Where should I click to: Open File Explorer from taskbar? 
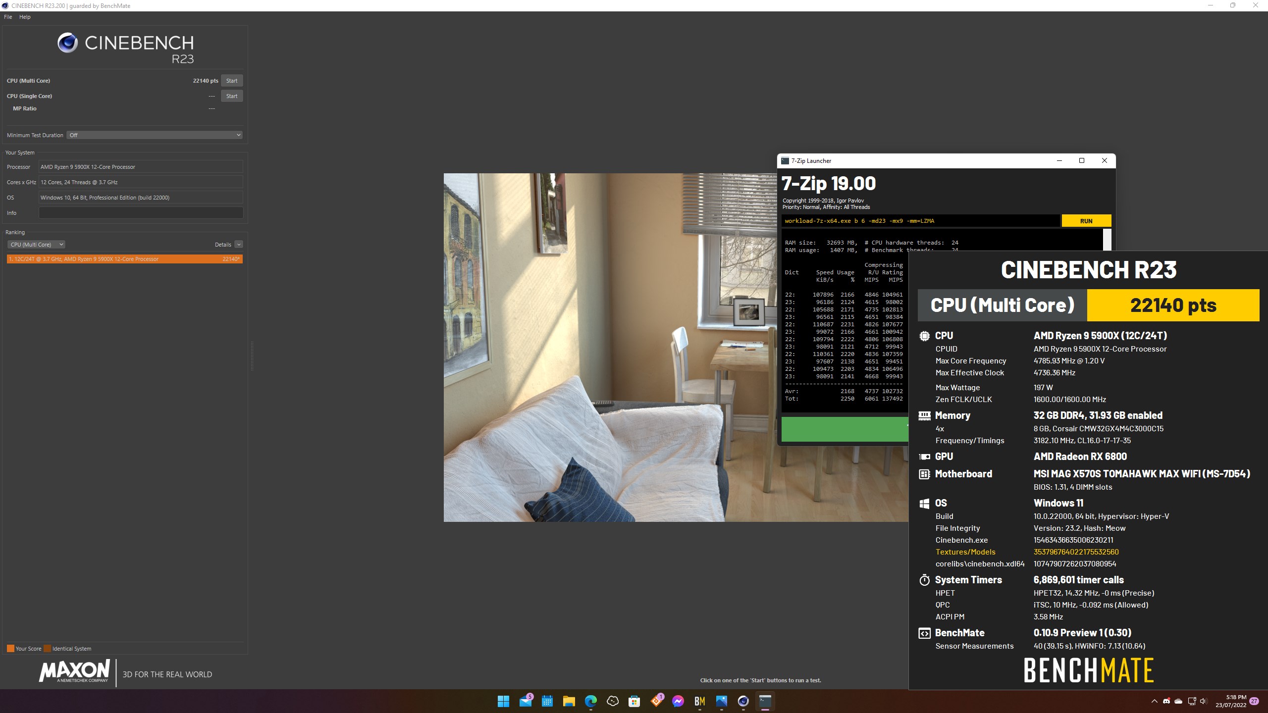point(569,701)
